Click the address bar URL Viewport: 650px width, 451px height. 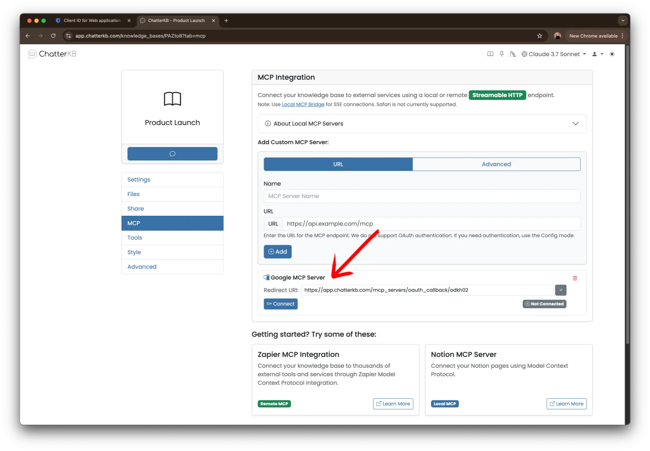click(140, 36)
